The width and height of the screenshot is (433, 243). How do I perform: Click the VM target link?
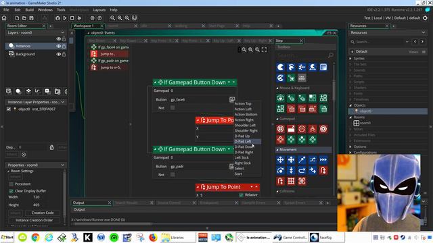[x=388, y=18]
